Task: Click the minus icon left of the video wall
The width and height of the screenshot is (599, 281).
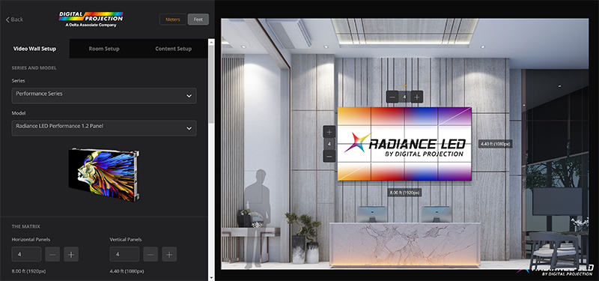Action: pos(329,156)
